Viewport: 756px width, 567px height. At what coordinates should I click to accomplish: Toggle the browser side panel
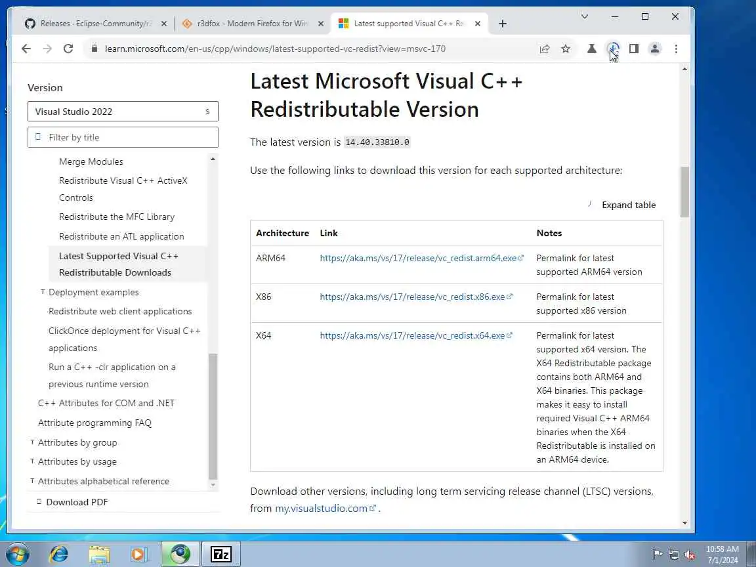click(x=634, y=49)
